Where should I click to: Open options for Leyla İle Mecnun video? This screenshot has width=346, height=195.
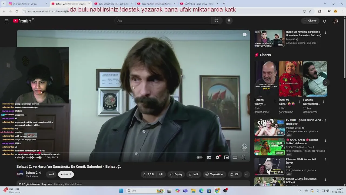[325, 179]
